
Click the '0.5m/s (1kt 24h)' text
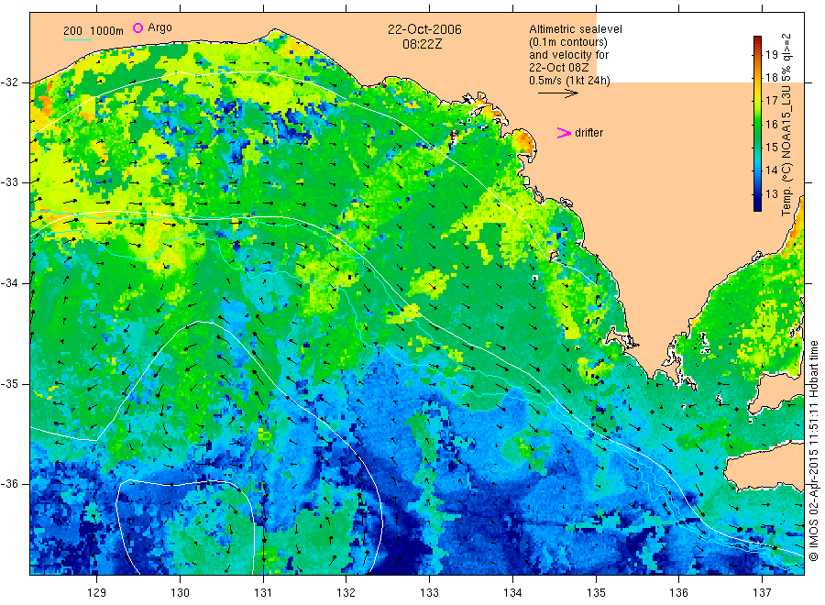(x=570, y=81)
